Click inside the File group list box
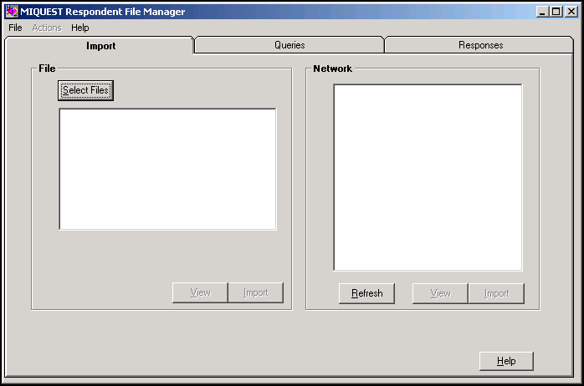This screenshot has height=386, width=584. pyautogui.click(x=167, y=169)
